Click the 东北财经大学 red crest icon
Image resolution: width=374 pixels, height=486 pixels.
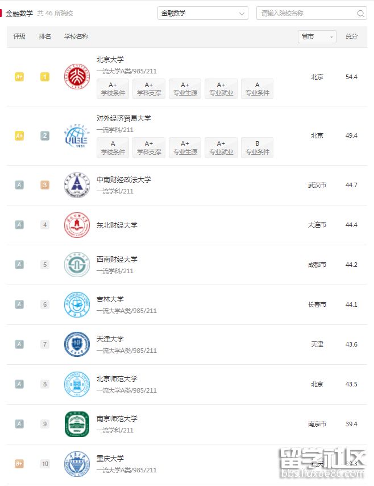(77, 225)
